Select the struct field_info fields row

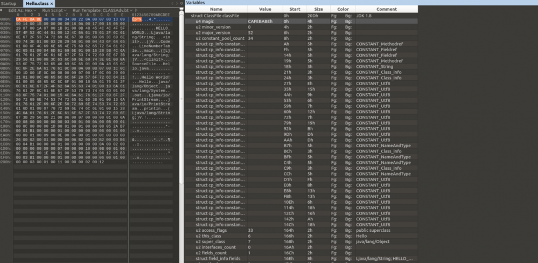pos(302,259)
